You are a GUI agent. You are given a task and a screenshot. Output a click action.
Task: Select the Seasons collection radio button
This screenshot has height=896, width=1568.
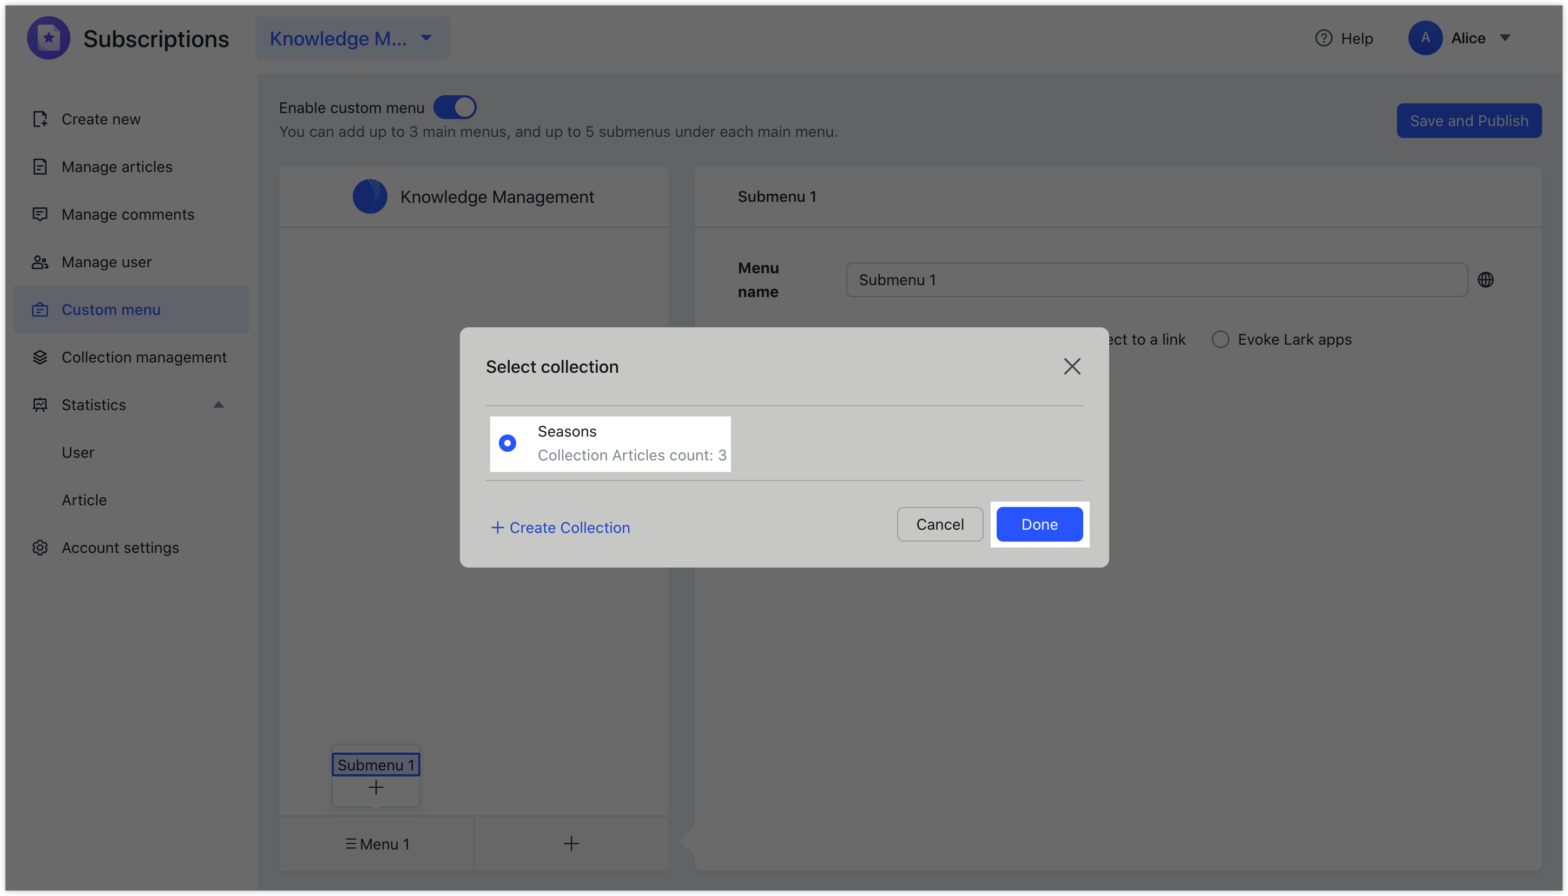tap(506, 443)
